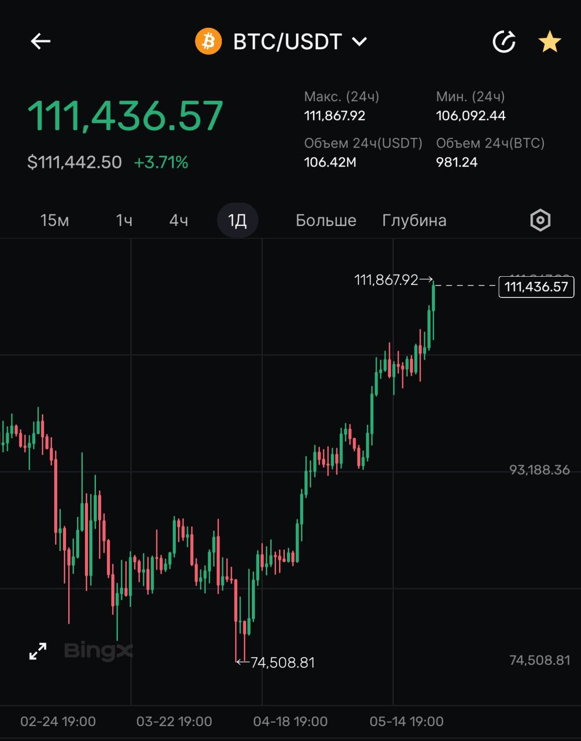Tap the back arrow icon
The width and height of the screenshot is (581, 741).
(x=41, y=42)
